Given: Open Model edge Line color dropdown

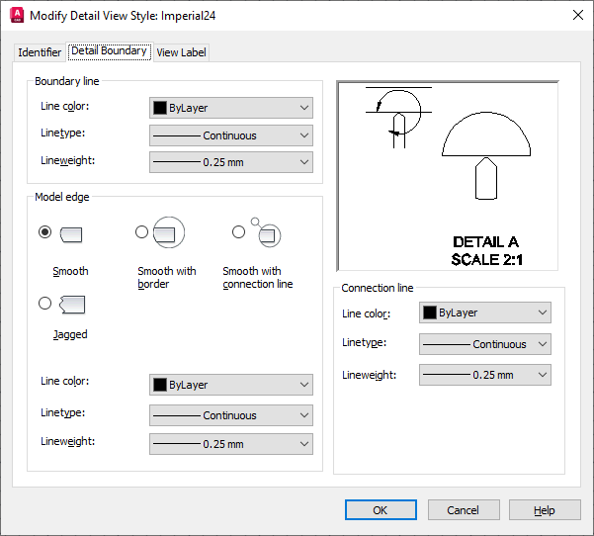Looking at the screenshot, I should (231, 385).
